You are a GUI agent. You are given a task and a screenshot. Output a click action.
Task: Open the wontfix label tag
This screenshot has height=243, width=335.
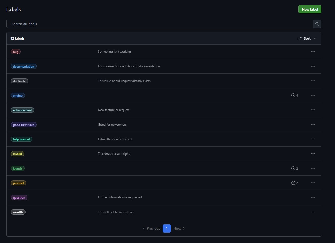coord(18,212)
